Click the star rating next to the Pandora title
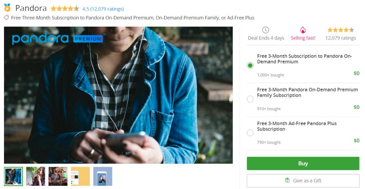Screen dimensions: 365x189 (65, 9)
